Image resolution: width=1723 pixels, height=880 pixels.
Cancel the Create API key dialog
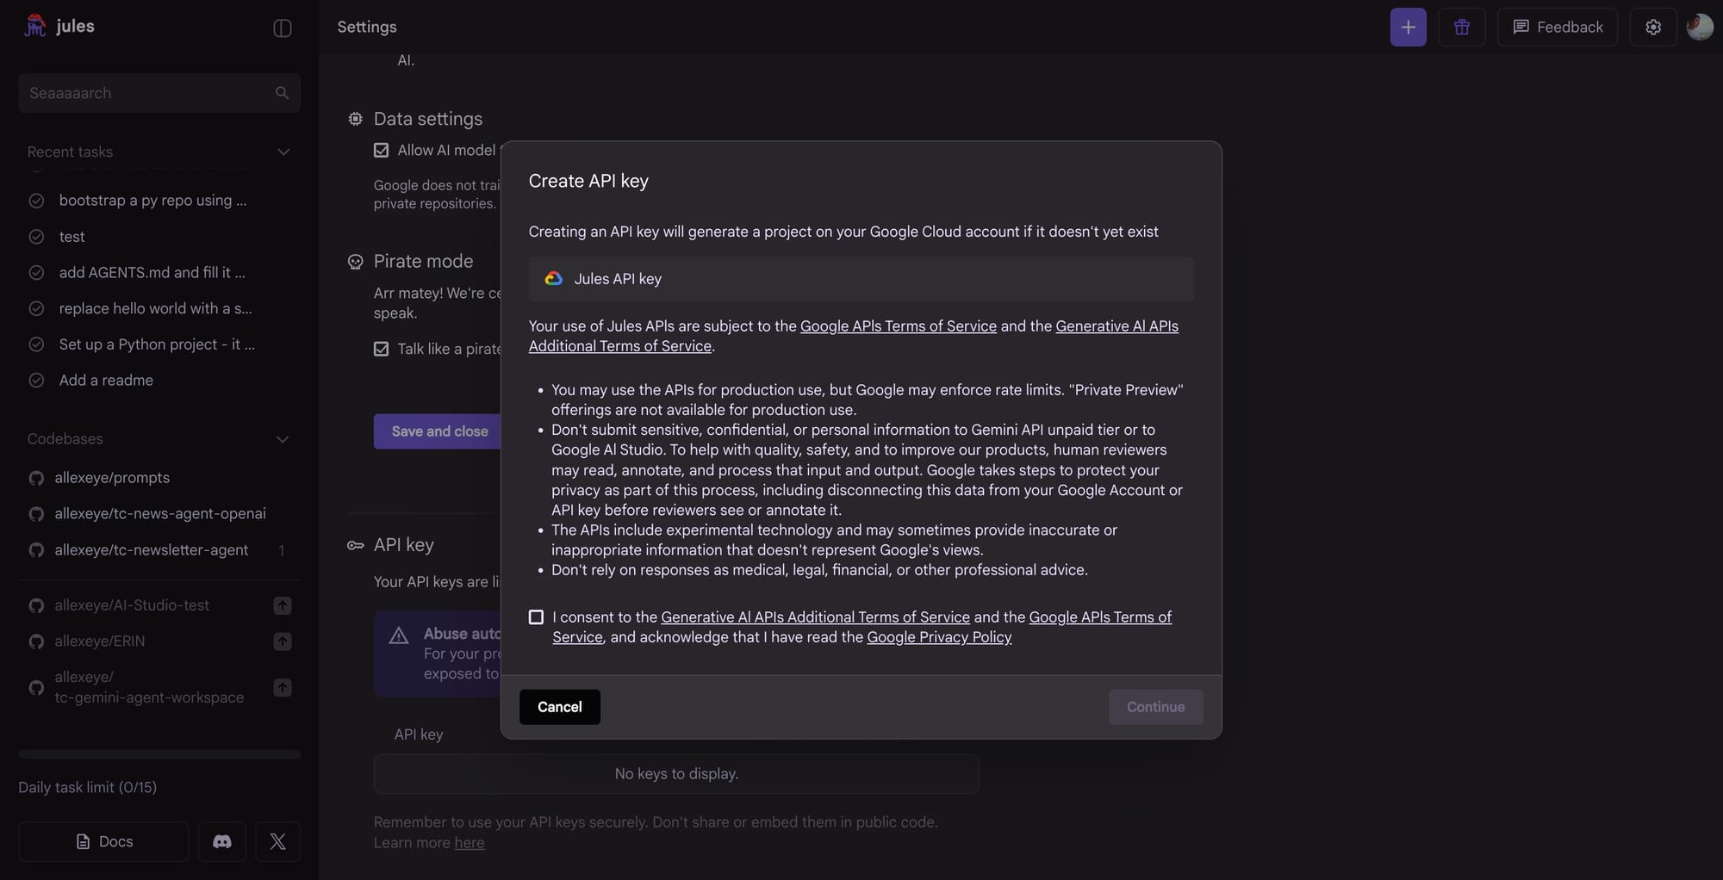click(x=559, y=707)
